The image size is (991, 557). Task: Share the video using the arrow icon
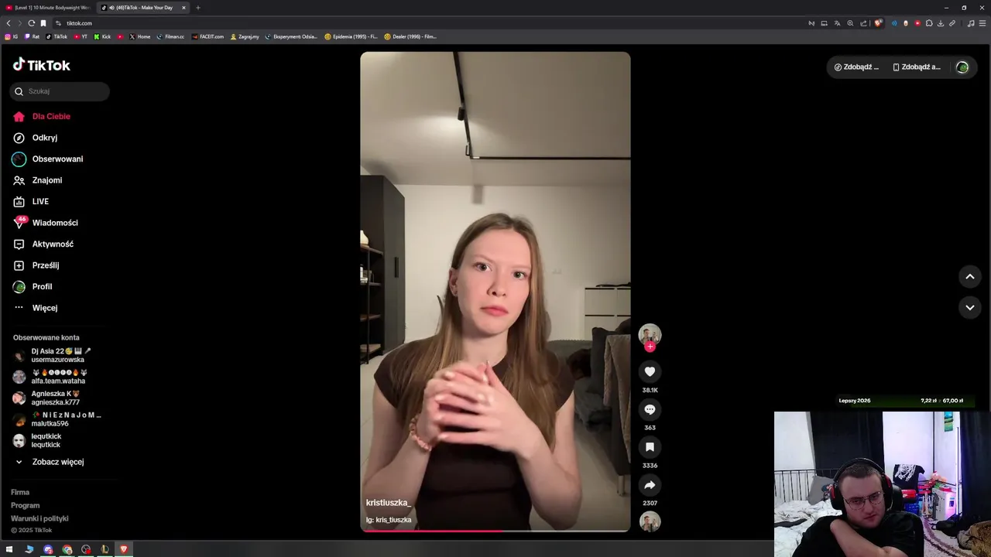click(x=650, y=485)
